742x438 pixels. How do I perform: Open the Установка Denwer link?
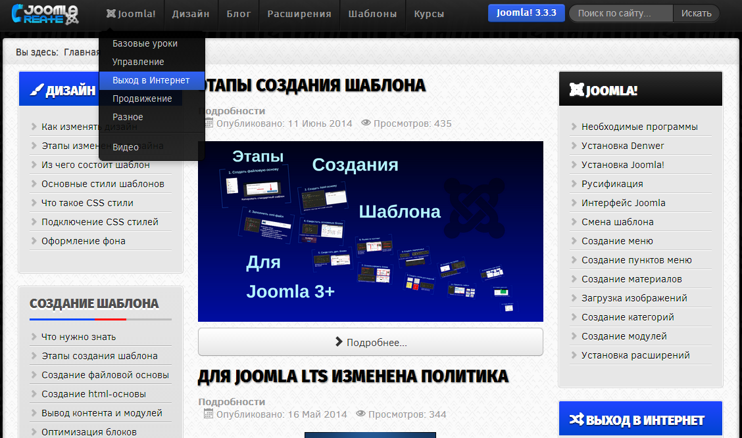622,146
